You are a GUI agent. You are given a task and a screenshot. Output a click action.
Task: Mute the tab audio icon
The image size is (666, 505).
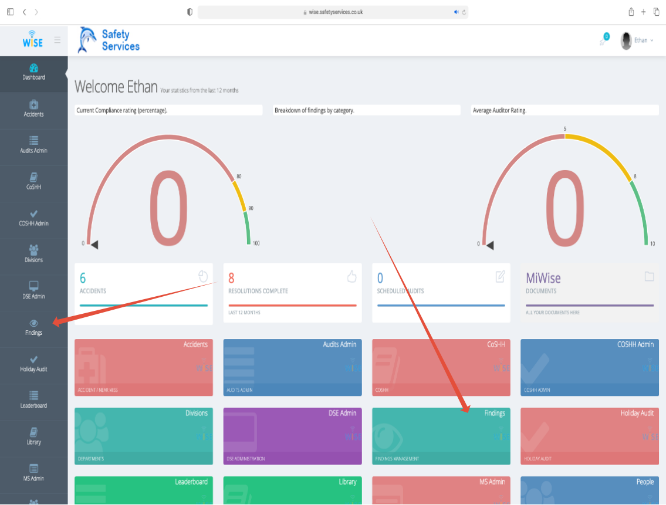[456, 12]
